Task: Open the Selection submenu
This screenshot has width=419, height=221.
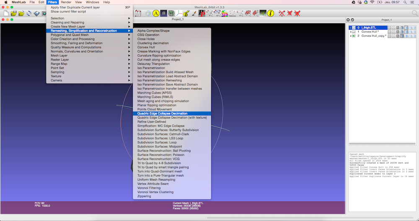Action: click(90, 18)
